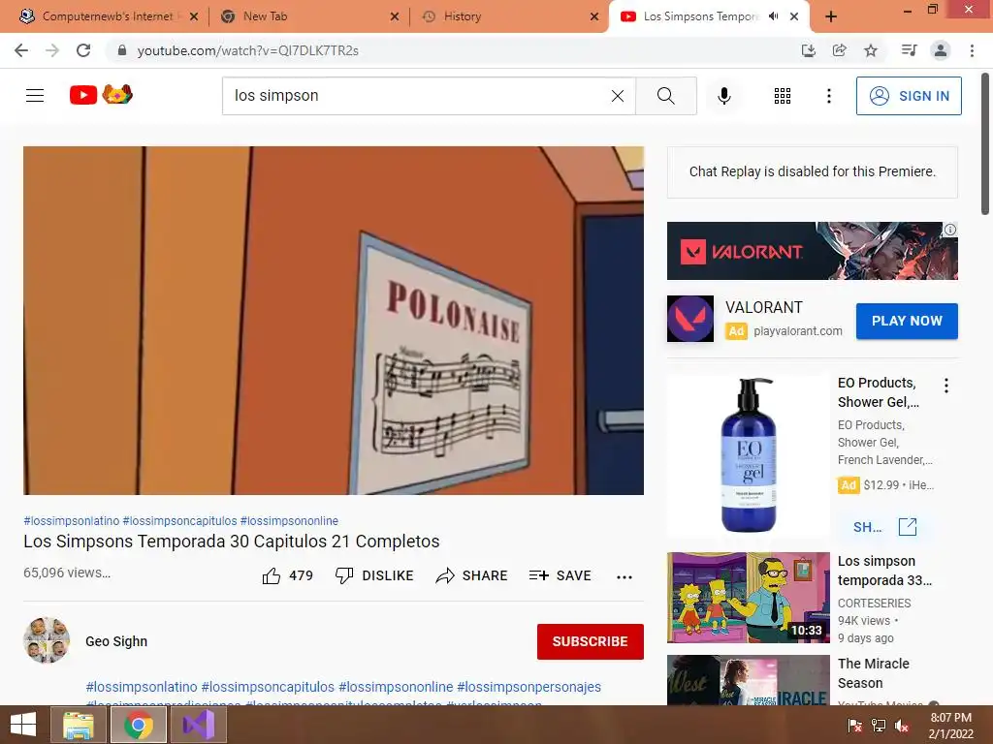
Task: Reload the page with the refresh icon
Action: click(x=83, y=50)
